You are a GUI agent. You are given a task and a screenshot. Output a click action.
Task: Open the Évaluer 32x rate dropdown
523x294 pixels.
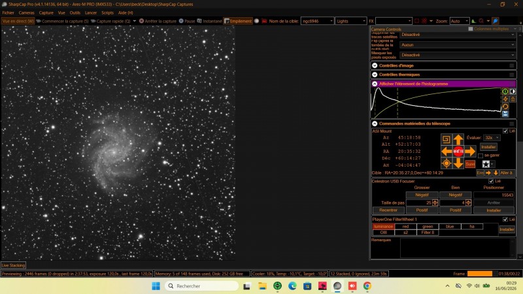[492, 138]
